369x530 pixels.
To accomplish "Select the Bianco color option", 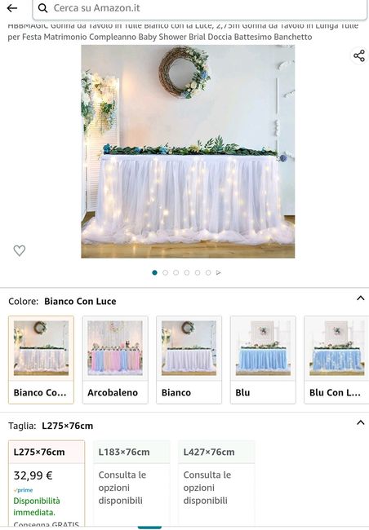I will point(189,360).
